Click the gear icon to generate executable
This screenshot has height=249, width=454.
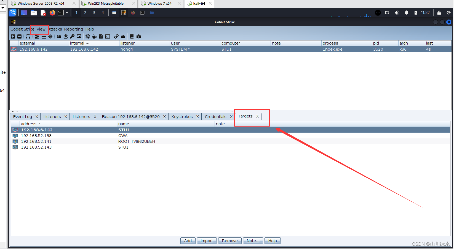click(x=88, y=36)
